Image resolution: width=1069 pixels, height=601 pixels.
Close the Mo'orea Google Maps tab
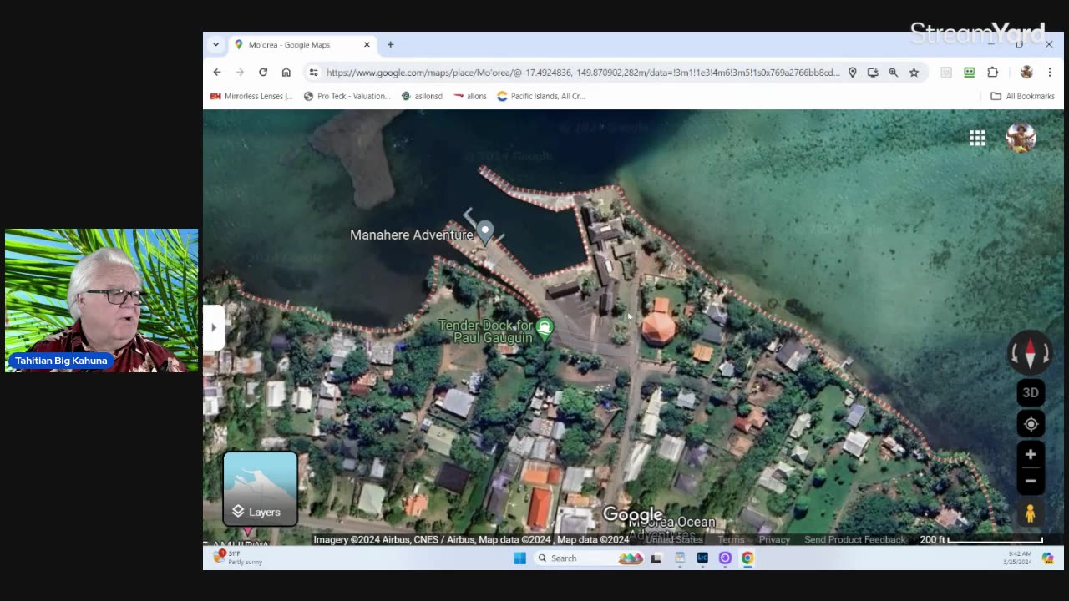pos(367,45)
